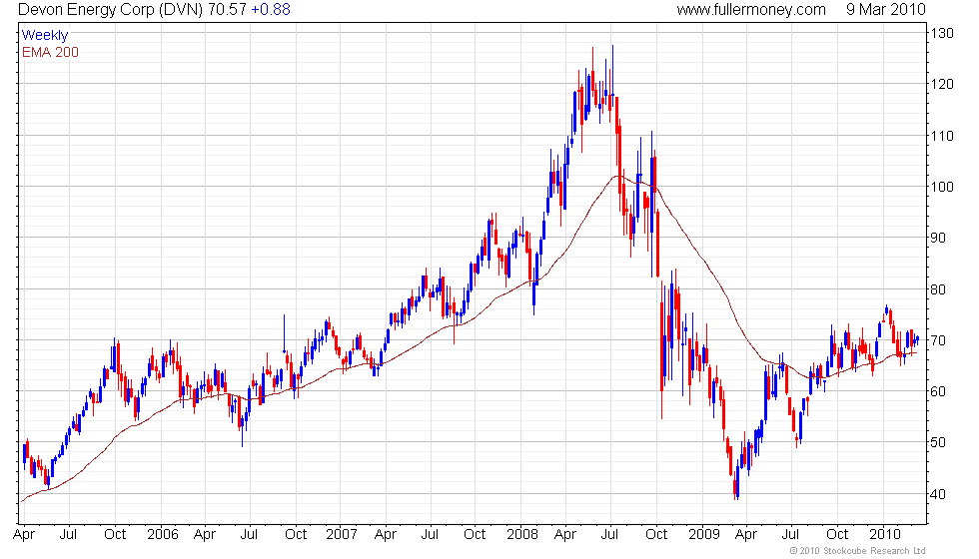Click the 100 price axis label
Screen dimensions: 979x559
pyautogui.click(x=942, y=187)
